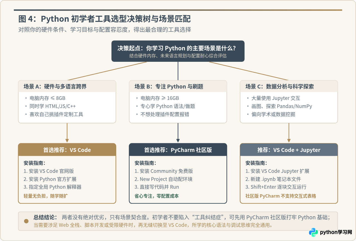
Task: Click step "3. 直接写代码并 Run"
Action: [x=157, y=187]
